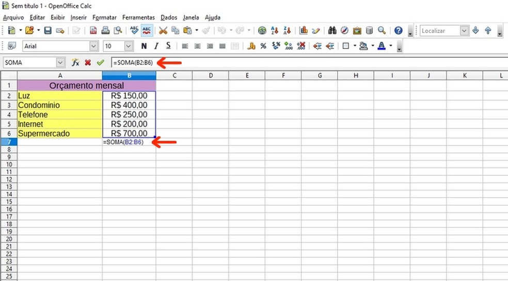Click the Localizar search field

[x=439, y=31]
